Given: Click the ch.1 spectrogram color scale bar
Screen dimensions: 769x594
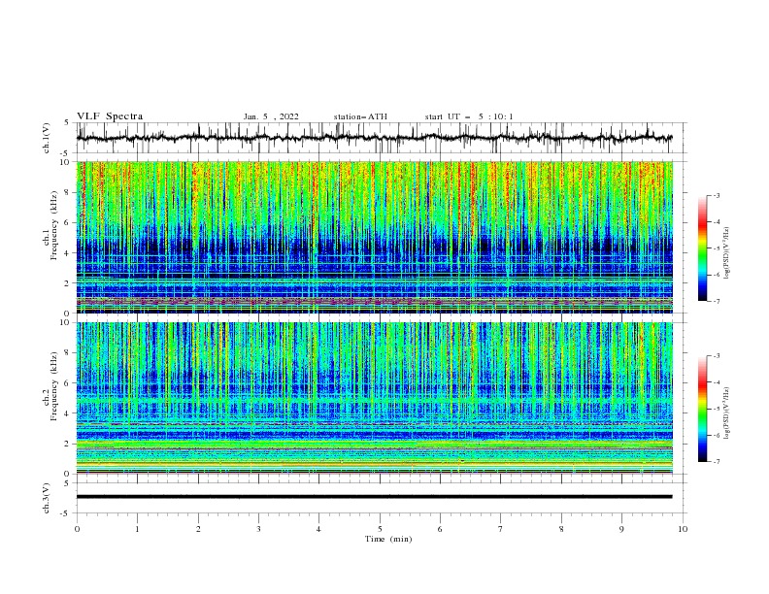Looking at the screenshot, I should pos(702,247).
